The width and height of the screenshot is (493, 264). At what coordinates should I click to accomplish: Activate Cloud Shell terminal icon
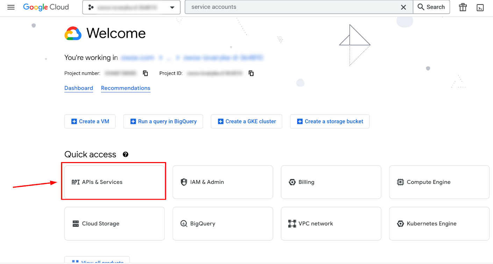(x=480, y=7)
